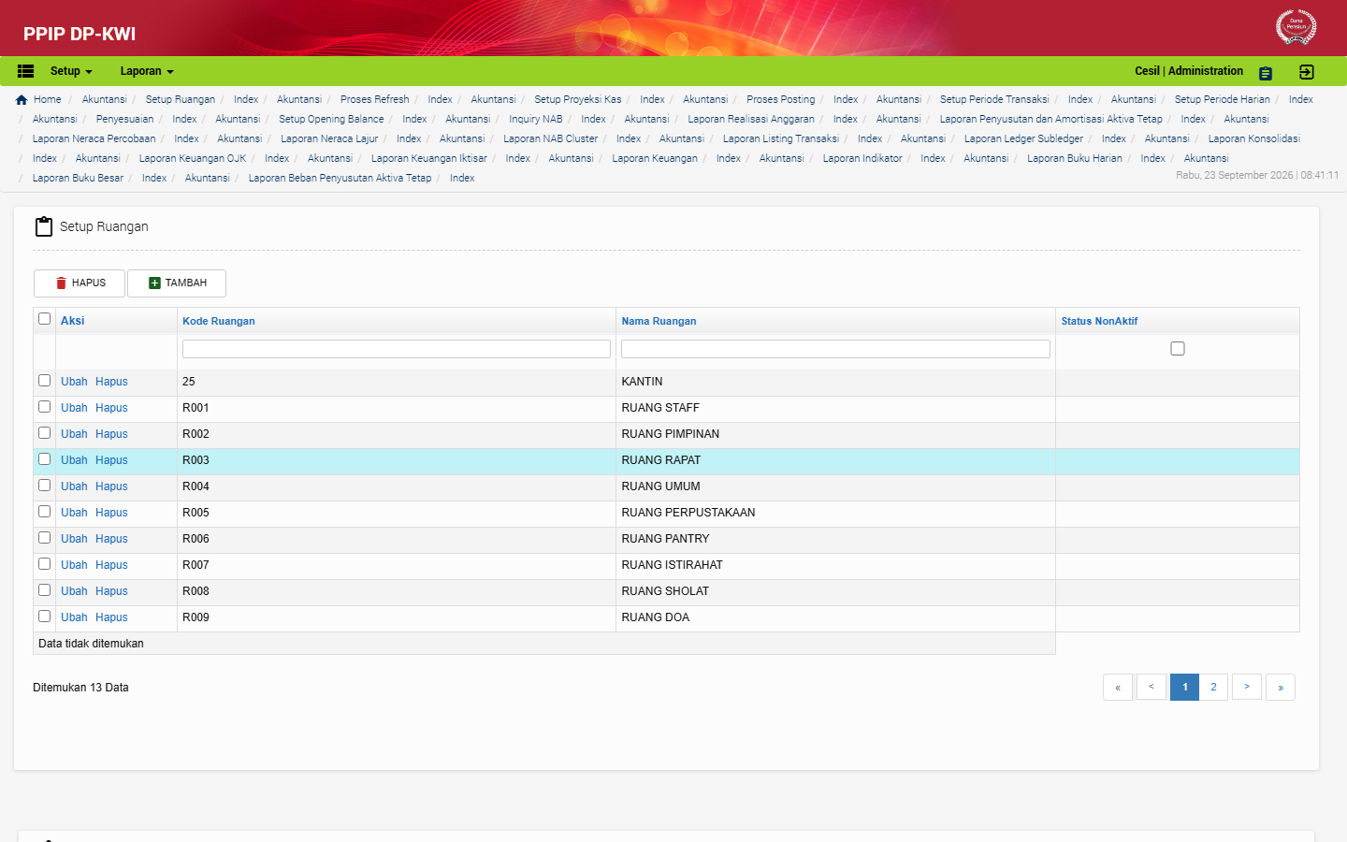
Task: Sort by Kode Ruangan column header
Action: 219,321
